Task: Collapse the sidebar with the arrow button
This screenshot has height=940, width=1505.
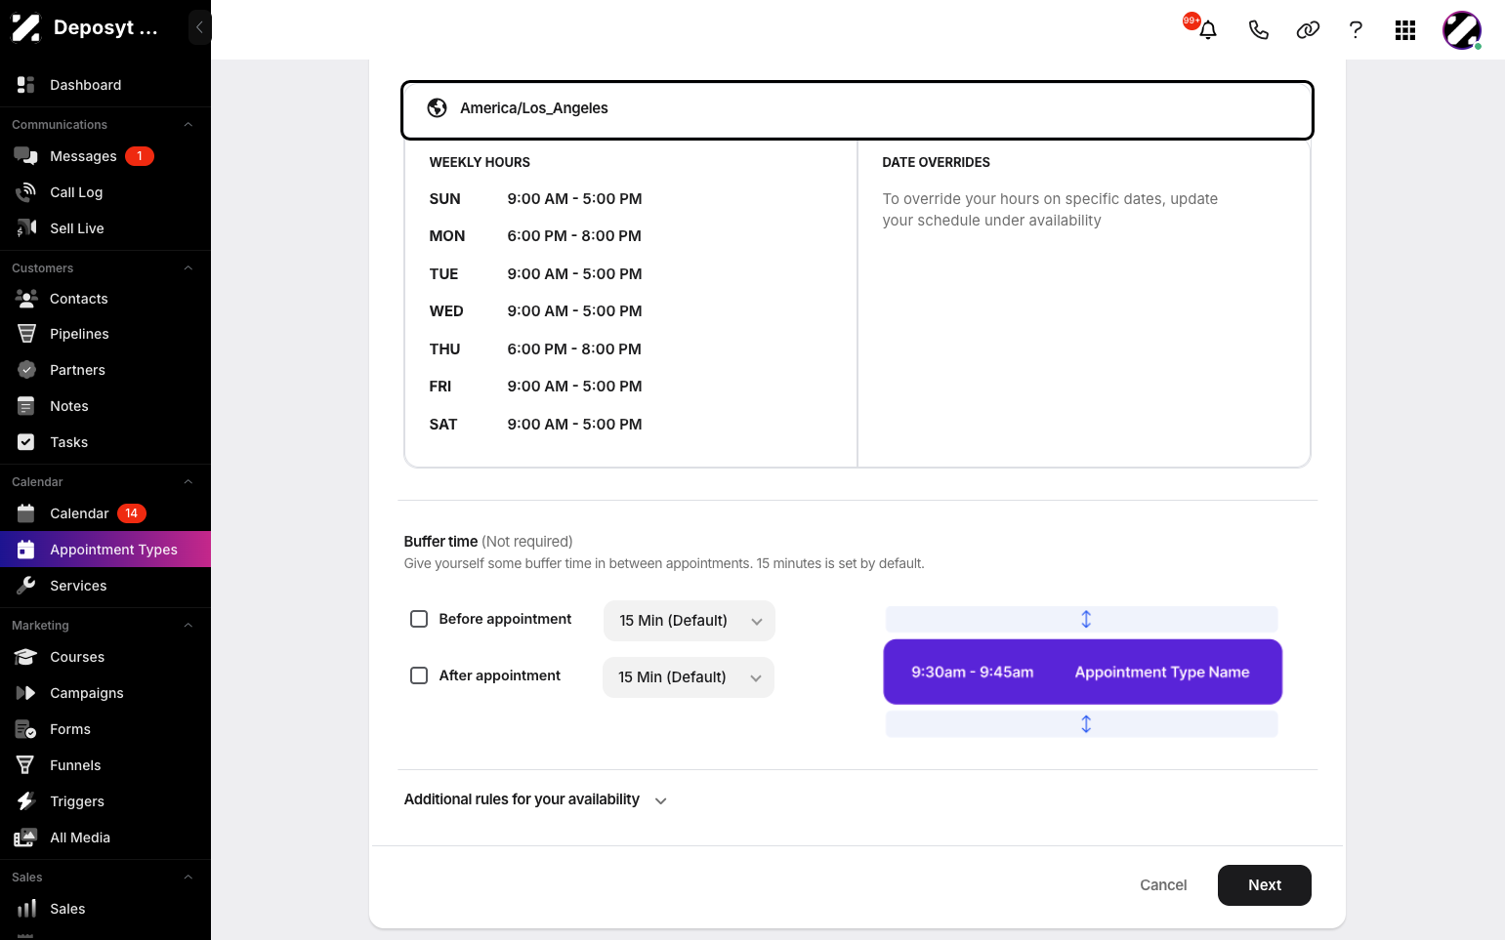Action: pyautogui.click(x=199, y=27)
